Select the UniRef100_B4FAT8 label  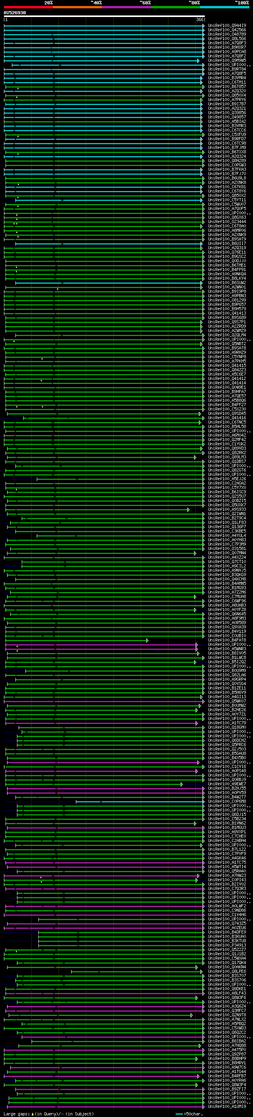[x=227, y=640]
